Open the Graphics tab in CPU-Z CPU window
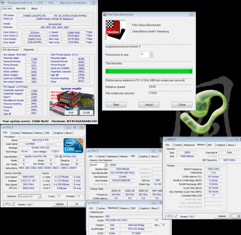This screenshot has height=235, width=241. click(59, 133)
